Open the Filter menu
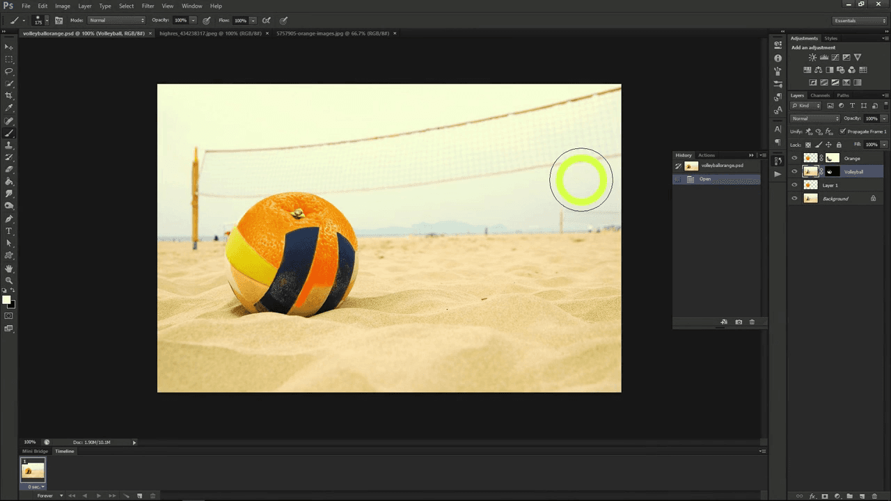This screenshot has height=501, width=891. click(x=148, y=6)
